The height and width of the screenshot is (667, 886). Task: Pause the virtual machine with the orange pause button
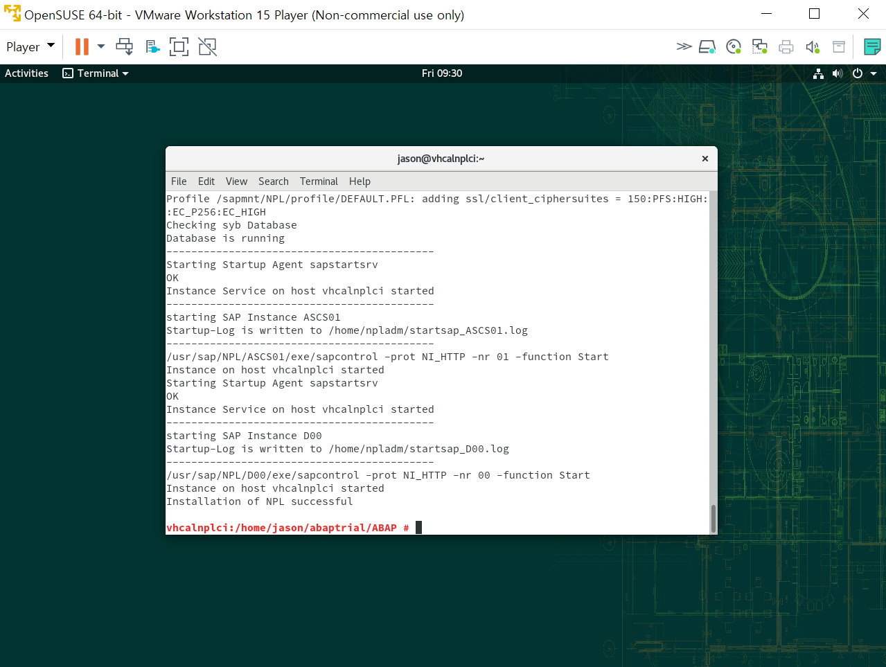(x=82, y=46)
